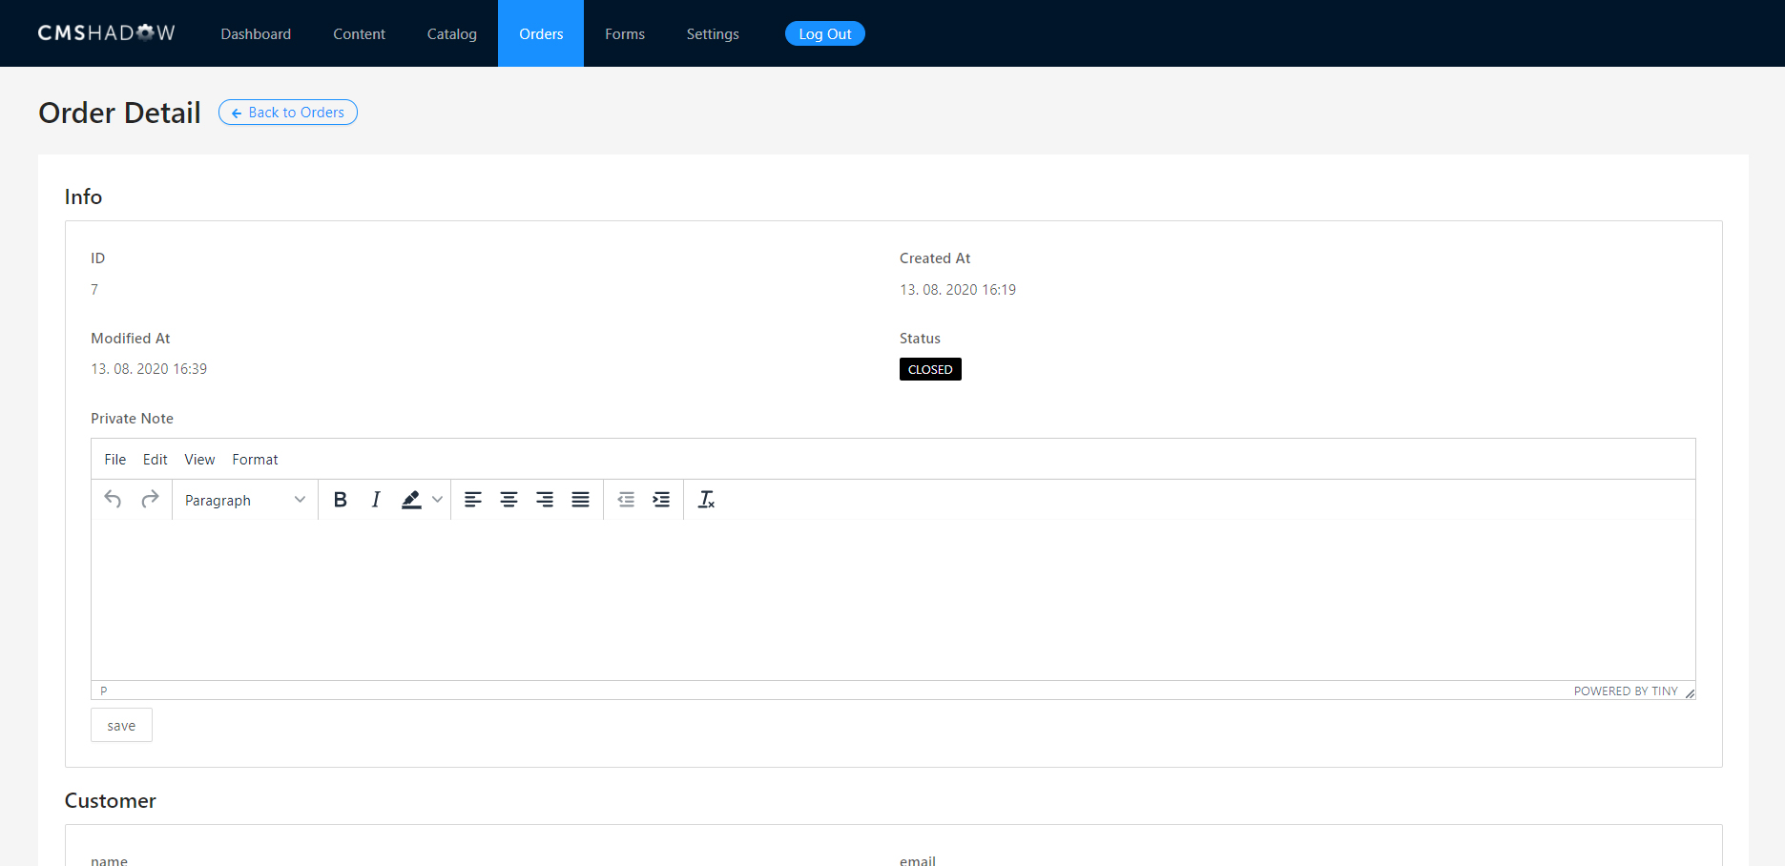The image size is (1785, 866).
Task: Click the Undo icon in editor toolbar
Action: (113, 500)
